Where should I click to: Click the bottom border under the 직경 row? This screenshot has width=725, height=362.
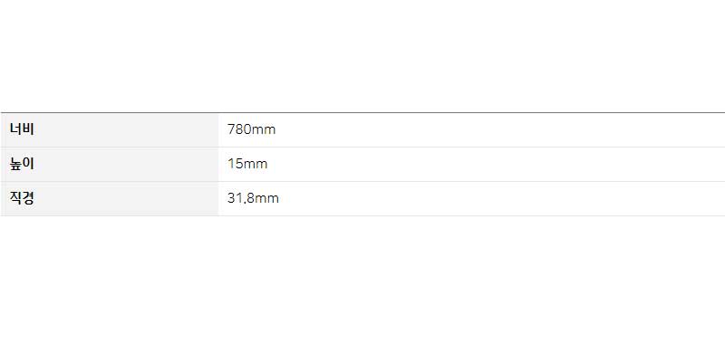click(362, 215)
